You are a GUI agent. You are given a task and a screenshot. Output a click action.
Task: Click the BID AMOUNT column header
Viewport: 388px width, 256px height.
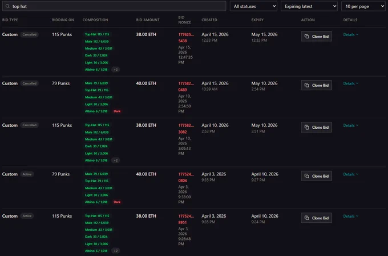tap(148, 20)
